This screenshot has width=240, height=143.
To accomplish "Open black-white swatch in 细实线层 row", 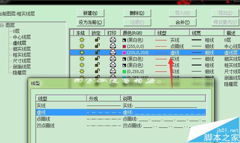I will click(x=124, y=59).
